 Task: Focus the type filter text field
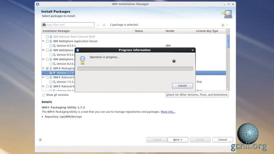tap(68, 25)
